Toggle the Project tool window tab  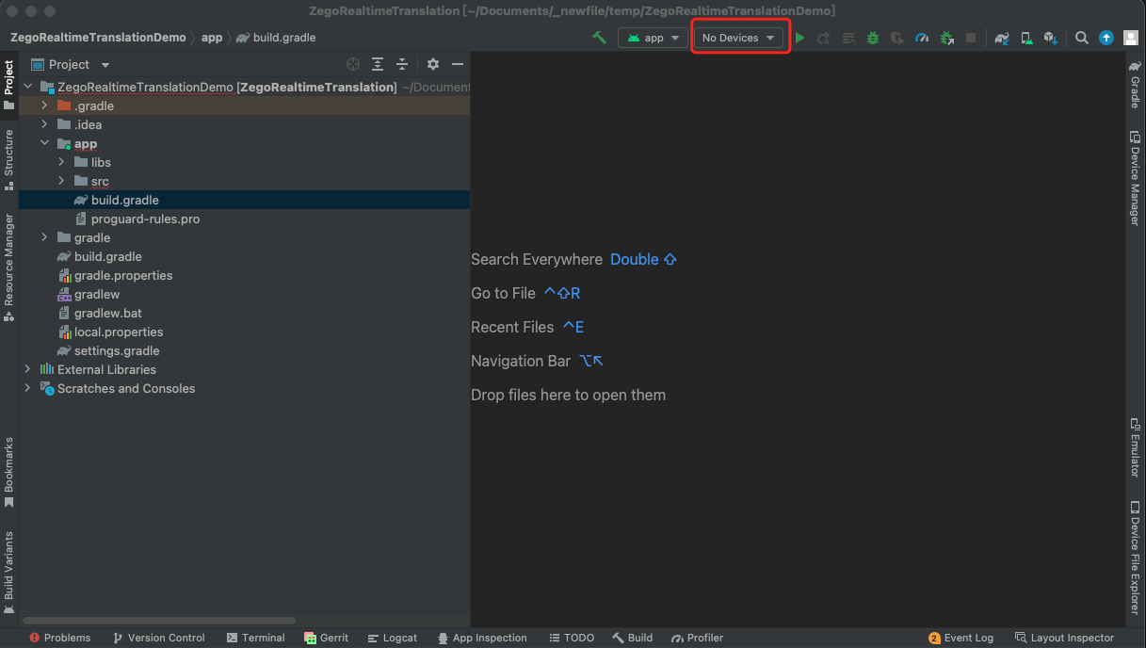pyautogui.click(x=9, y=86)
